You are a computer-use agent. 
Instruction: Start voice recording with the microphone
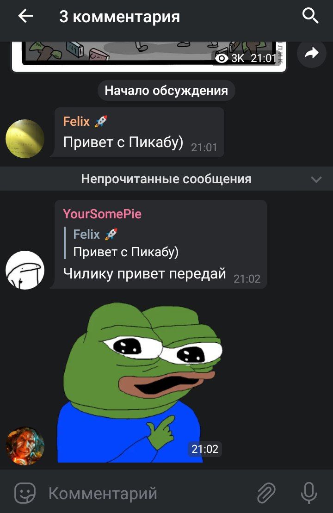click(309, 493)
